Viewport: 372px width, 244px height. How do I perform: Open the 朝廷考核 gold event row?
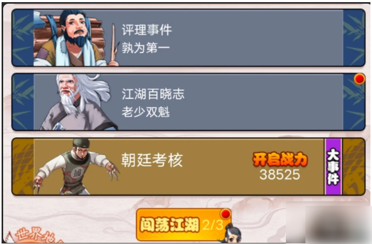pos(188,166)
